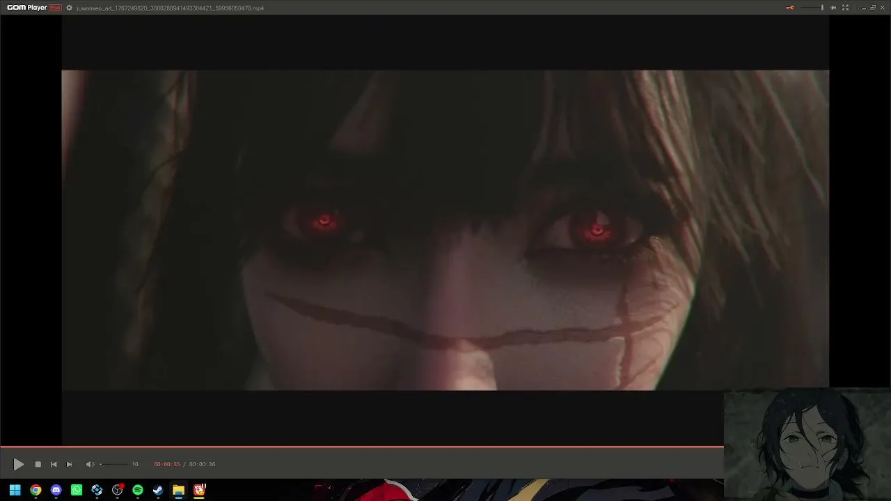This screenshot has height=501, width=891.
Task: Open WhatsApp from taskbar
Action: tap(77, 490)
